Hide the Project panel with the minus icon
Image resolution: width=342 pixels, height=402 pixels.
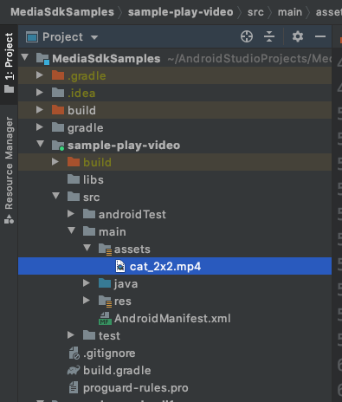[320, 36]
